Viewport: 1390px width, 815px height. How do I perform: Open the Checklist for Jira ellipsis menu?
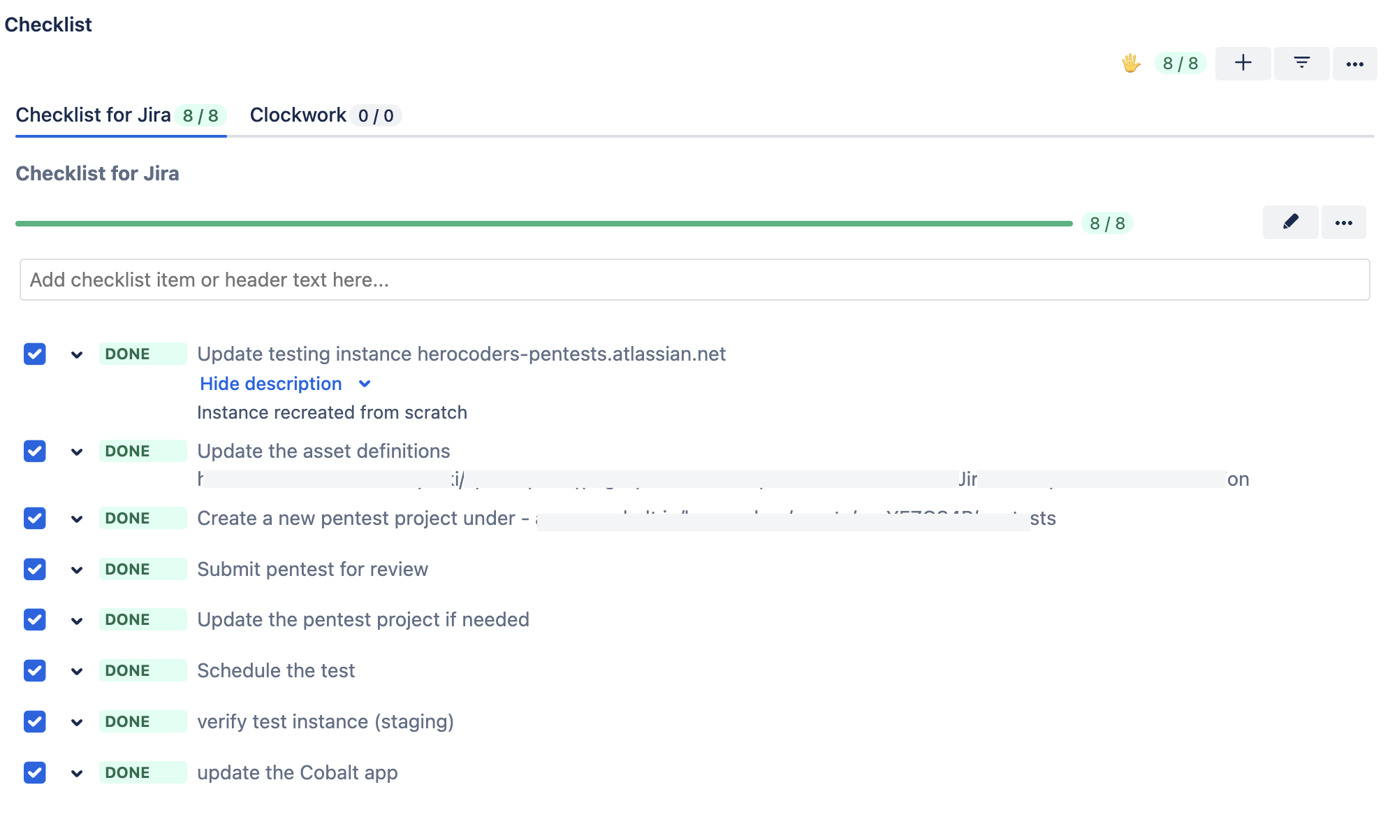(1343, 222)
